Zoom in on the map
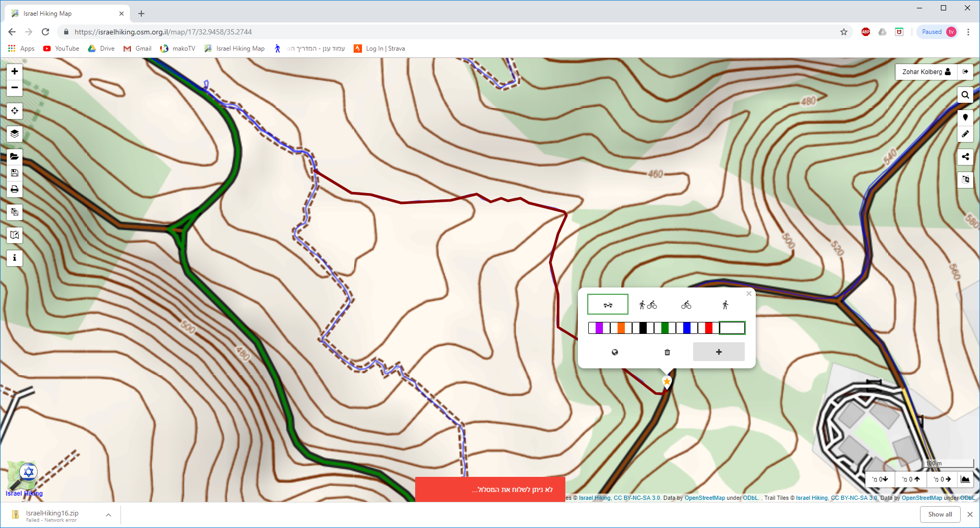The width and height of the screenshot is (980, 528). click(x=15, y=71)
